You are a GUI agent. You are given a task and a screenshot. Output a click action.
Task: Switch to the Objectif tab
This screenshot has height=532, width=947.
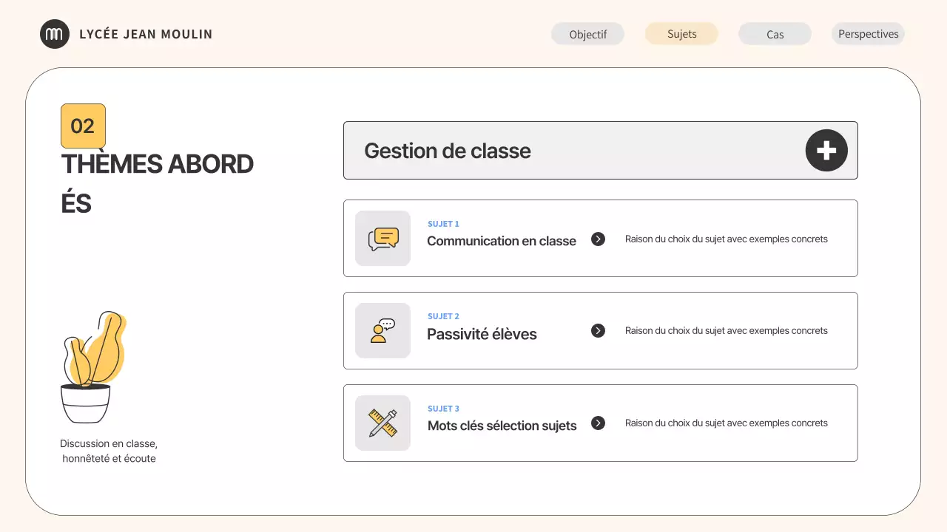click(x=587, y=34)
